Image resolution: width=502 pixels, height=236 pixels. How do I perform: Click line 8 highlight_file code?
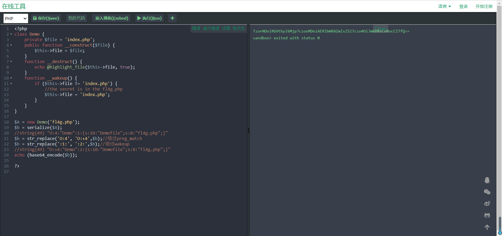[85, 67]
